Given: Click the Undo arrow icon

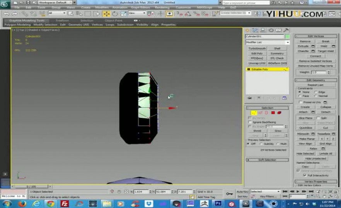Looking at the screenshot, I should point(7,14).
